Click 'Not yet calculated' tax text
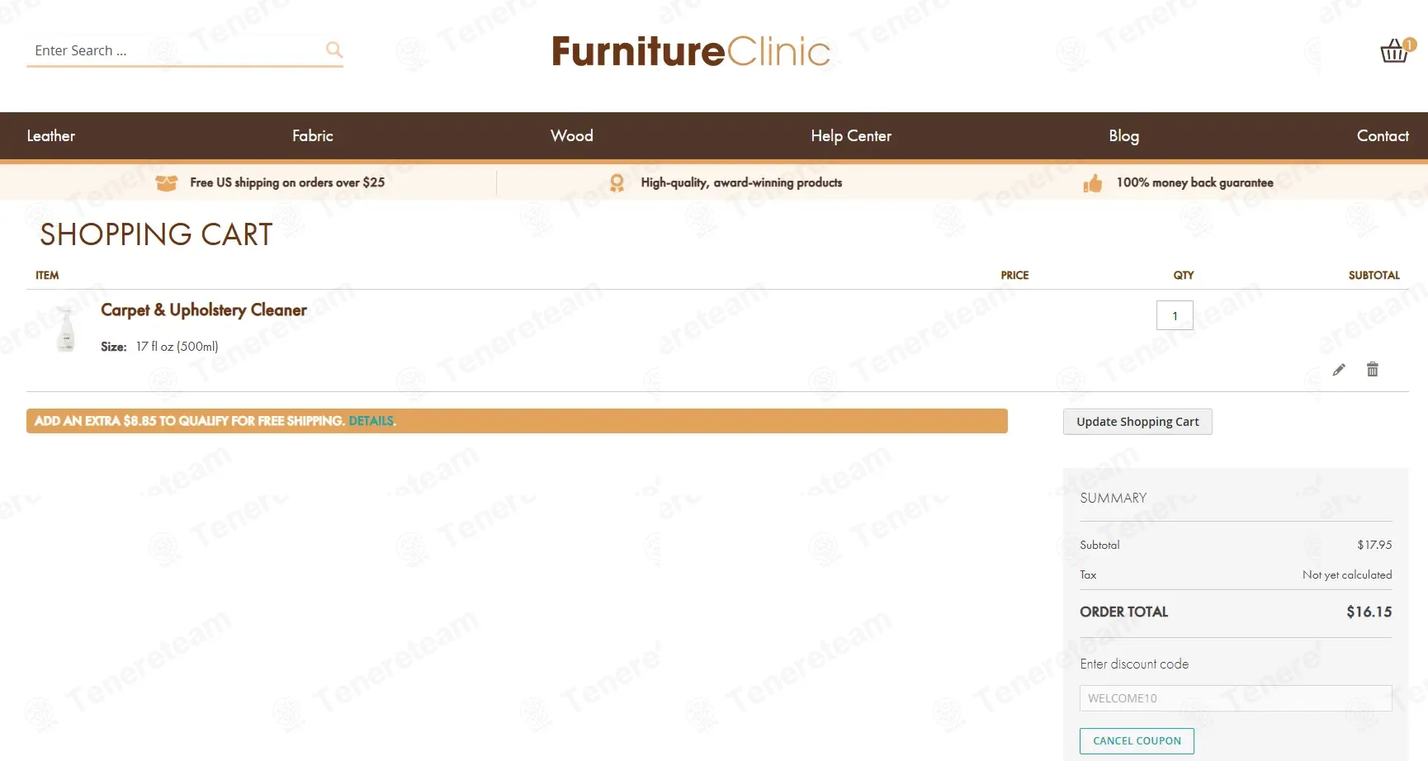Image resolution: width=1428 pixels, height=761 pixels. click(1347, 574)
